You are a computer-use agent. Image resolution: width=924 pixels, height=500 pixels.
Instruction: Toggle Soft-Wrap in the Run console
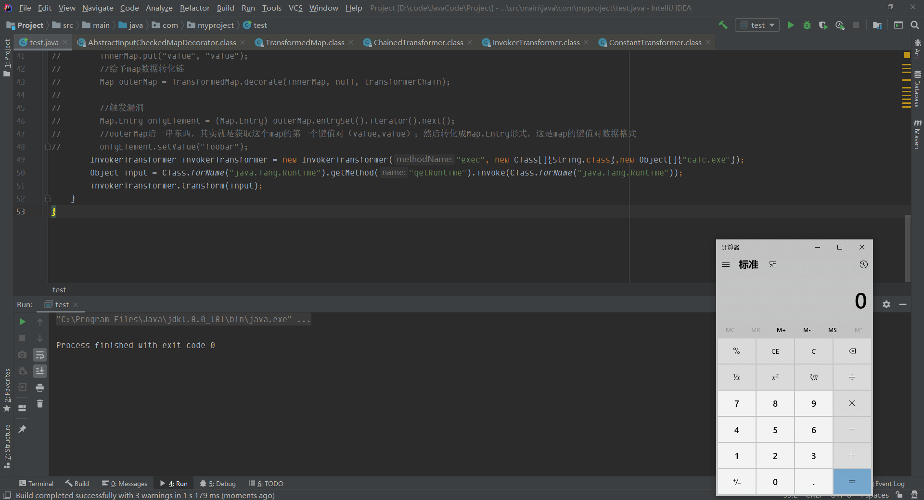tap(40, 355)
